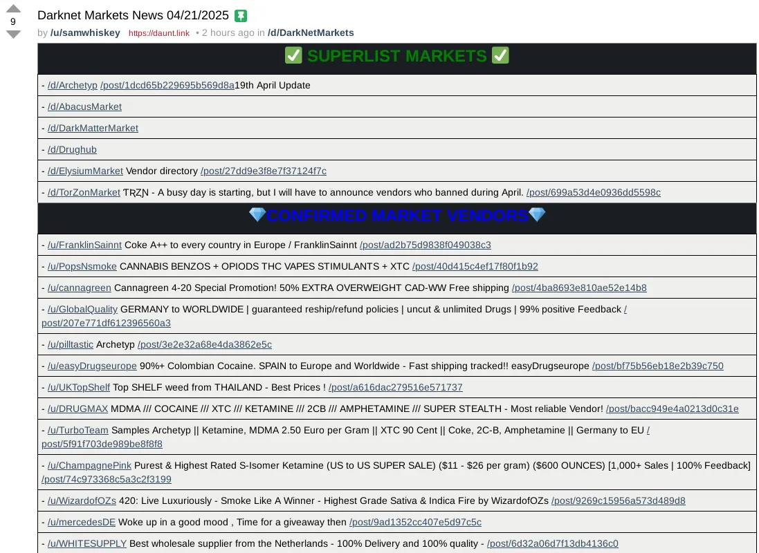The width and height of the screenshot is (759, 553).
Task: Open the cannagreen 4-20 Special Promotion post
Action: (x=578, y=288)
